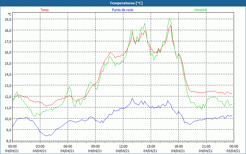Click the 9,0 y-axis value

point(9,130)
